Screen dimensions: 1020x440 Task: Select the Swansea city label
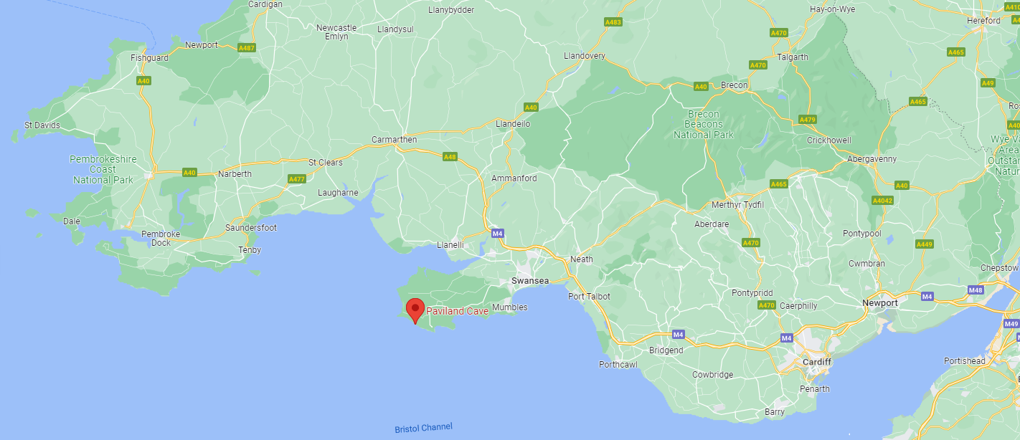pos(529,281)
